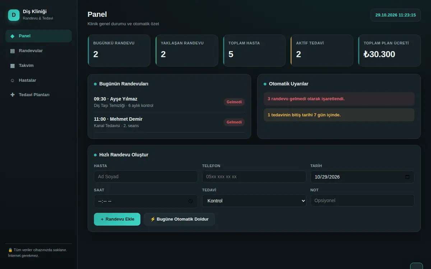The height and width of the screenshot is (269, 431).
Task: Click the "1 tedavinin bitiş tarihi" alert
Action: 339,115
